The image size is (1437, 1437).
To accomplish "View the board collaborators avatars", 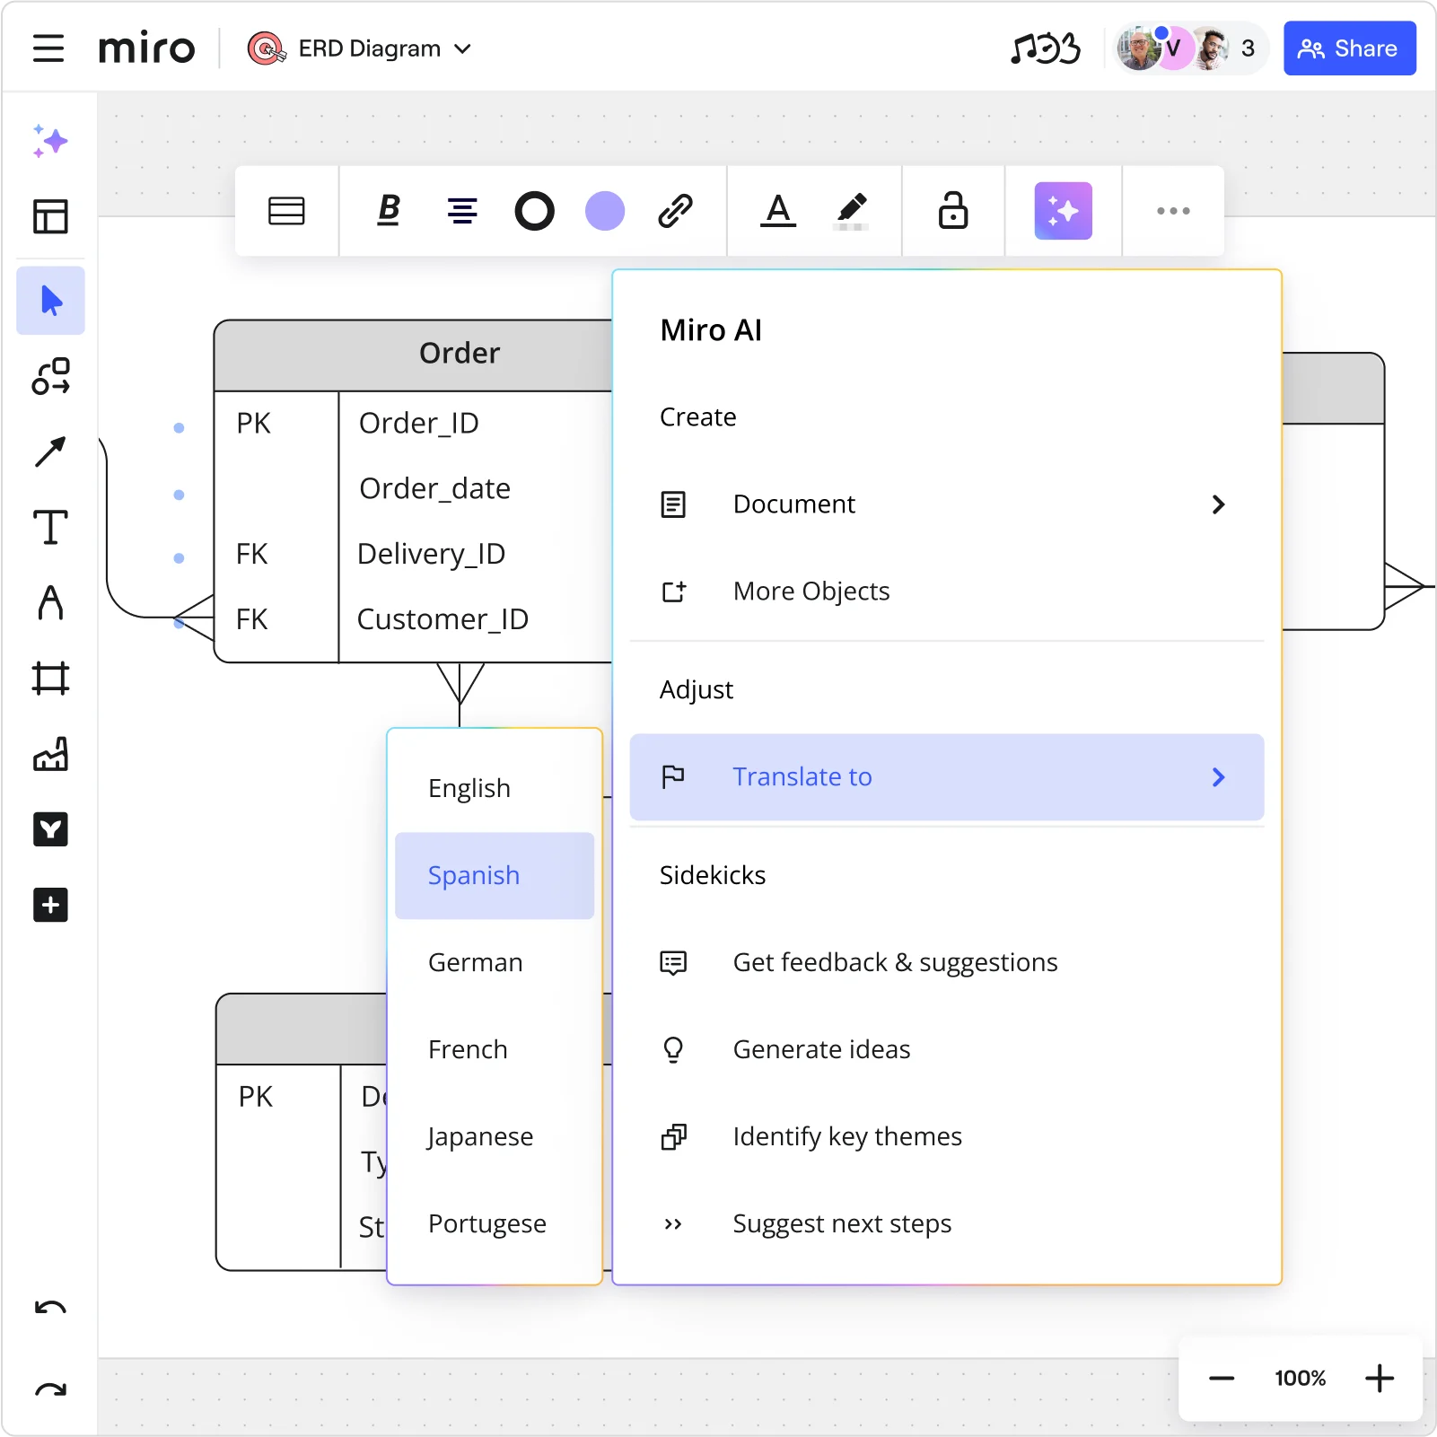I will (x=1191, y=48).
